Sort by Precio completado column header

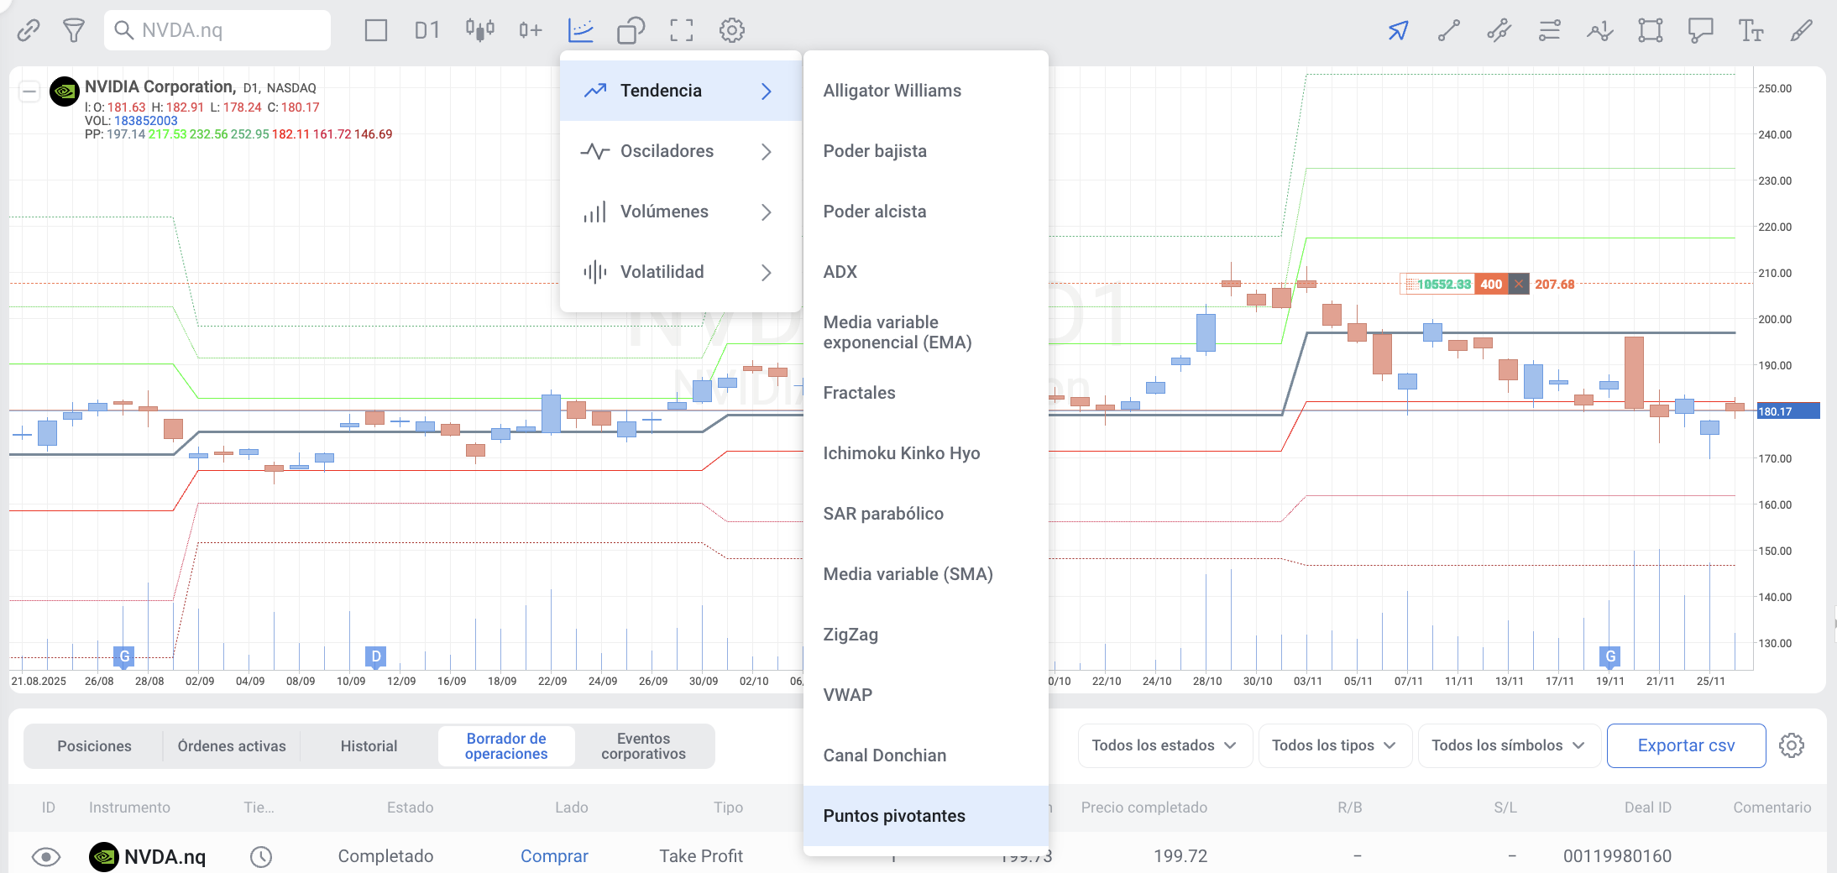pyautogui.click(x=1144, y=808)
